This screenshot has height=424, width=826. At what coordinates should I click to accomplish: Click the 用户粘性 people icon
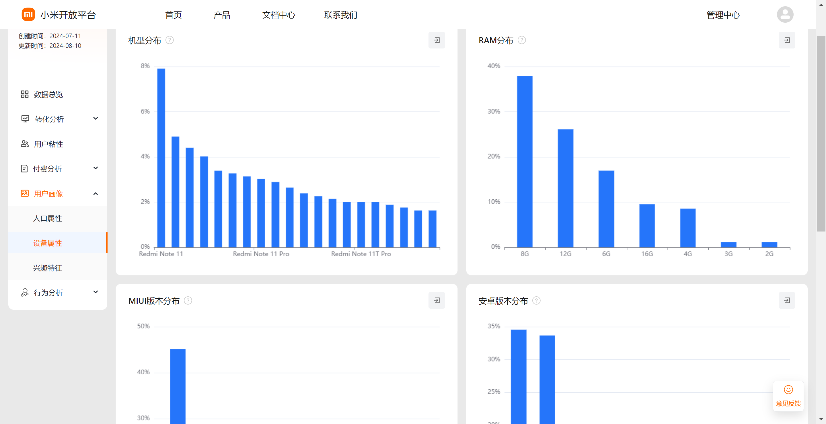click(x=25, y=144)
